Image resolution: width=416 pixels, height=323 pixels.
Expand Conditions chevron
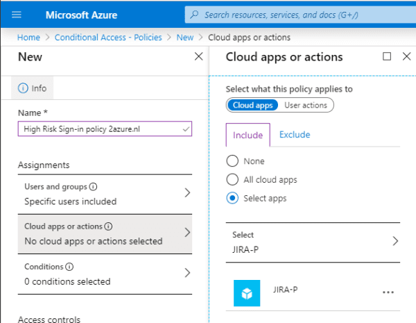[187, 273]
